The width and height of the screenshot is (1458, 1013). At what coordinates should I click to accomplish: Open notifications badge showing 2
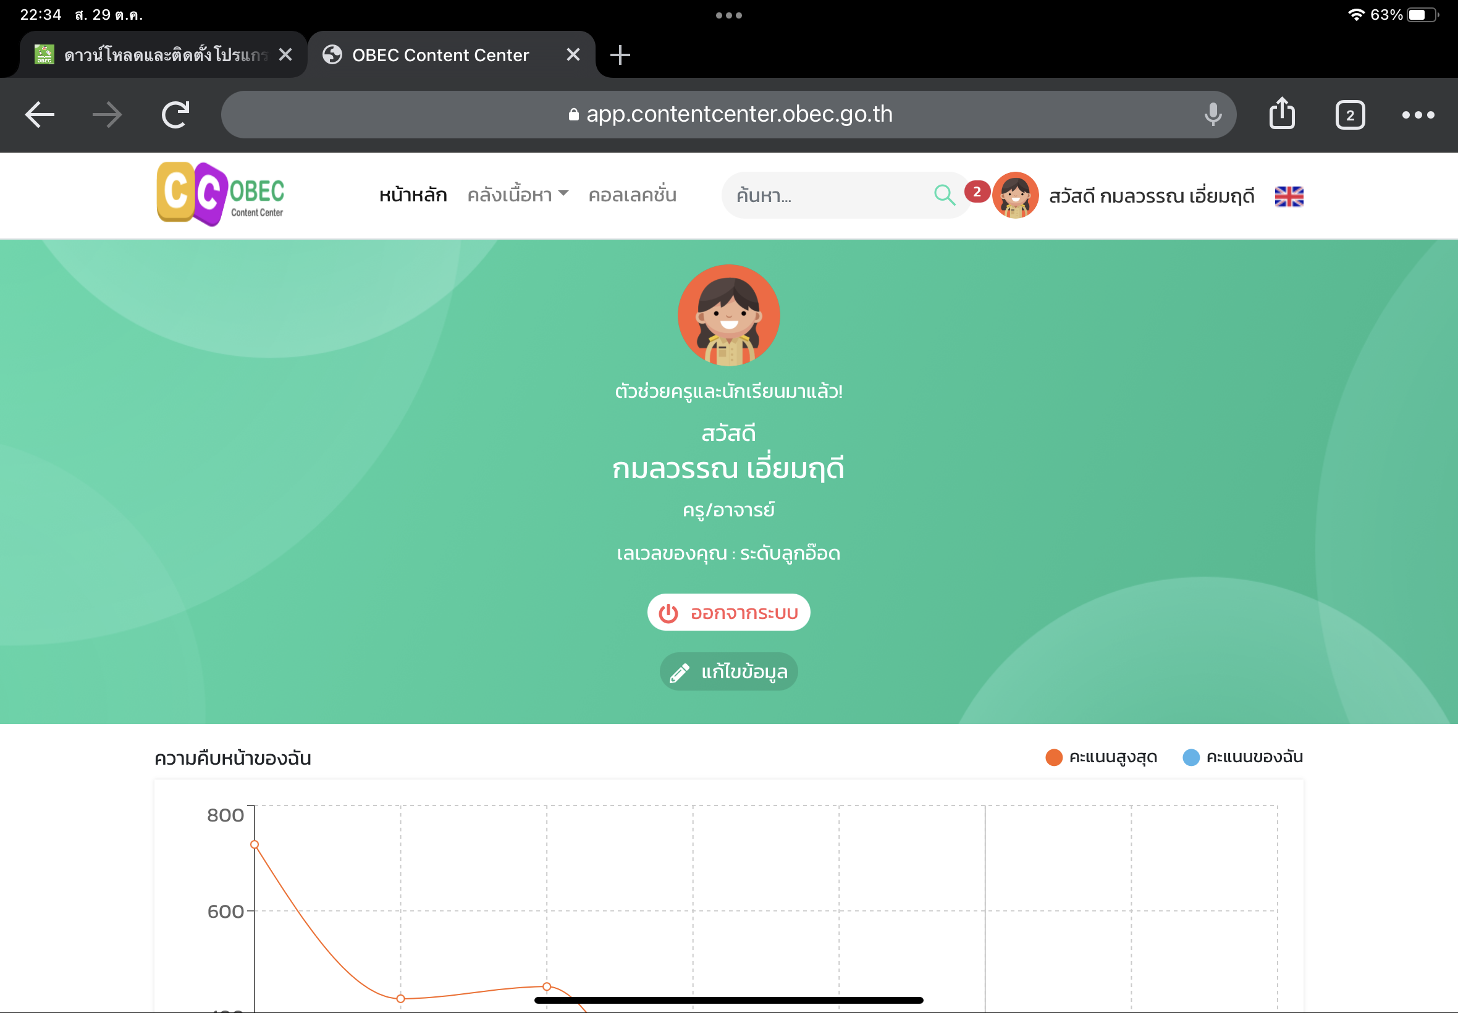[976, 191]
